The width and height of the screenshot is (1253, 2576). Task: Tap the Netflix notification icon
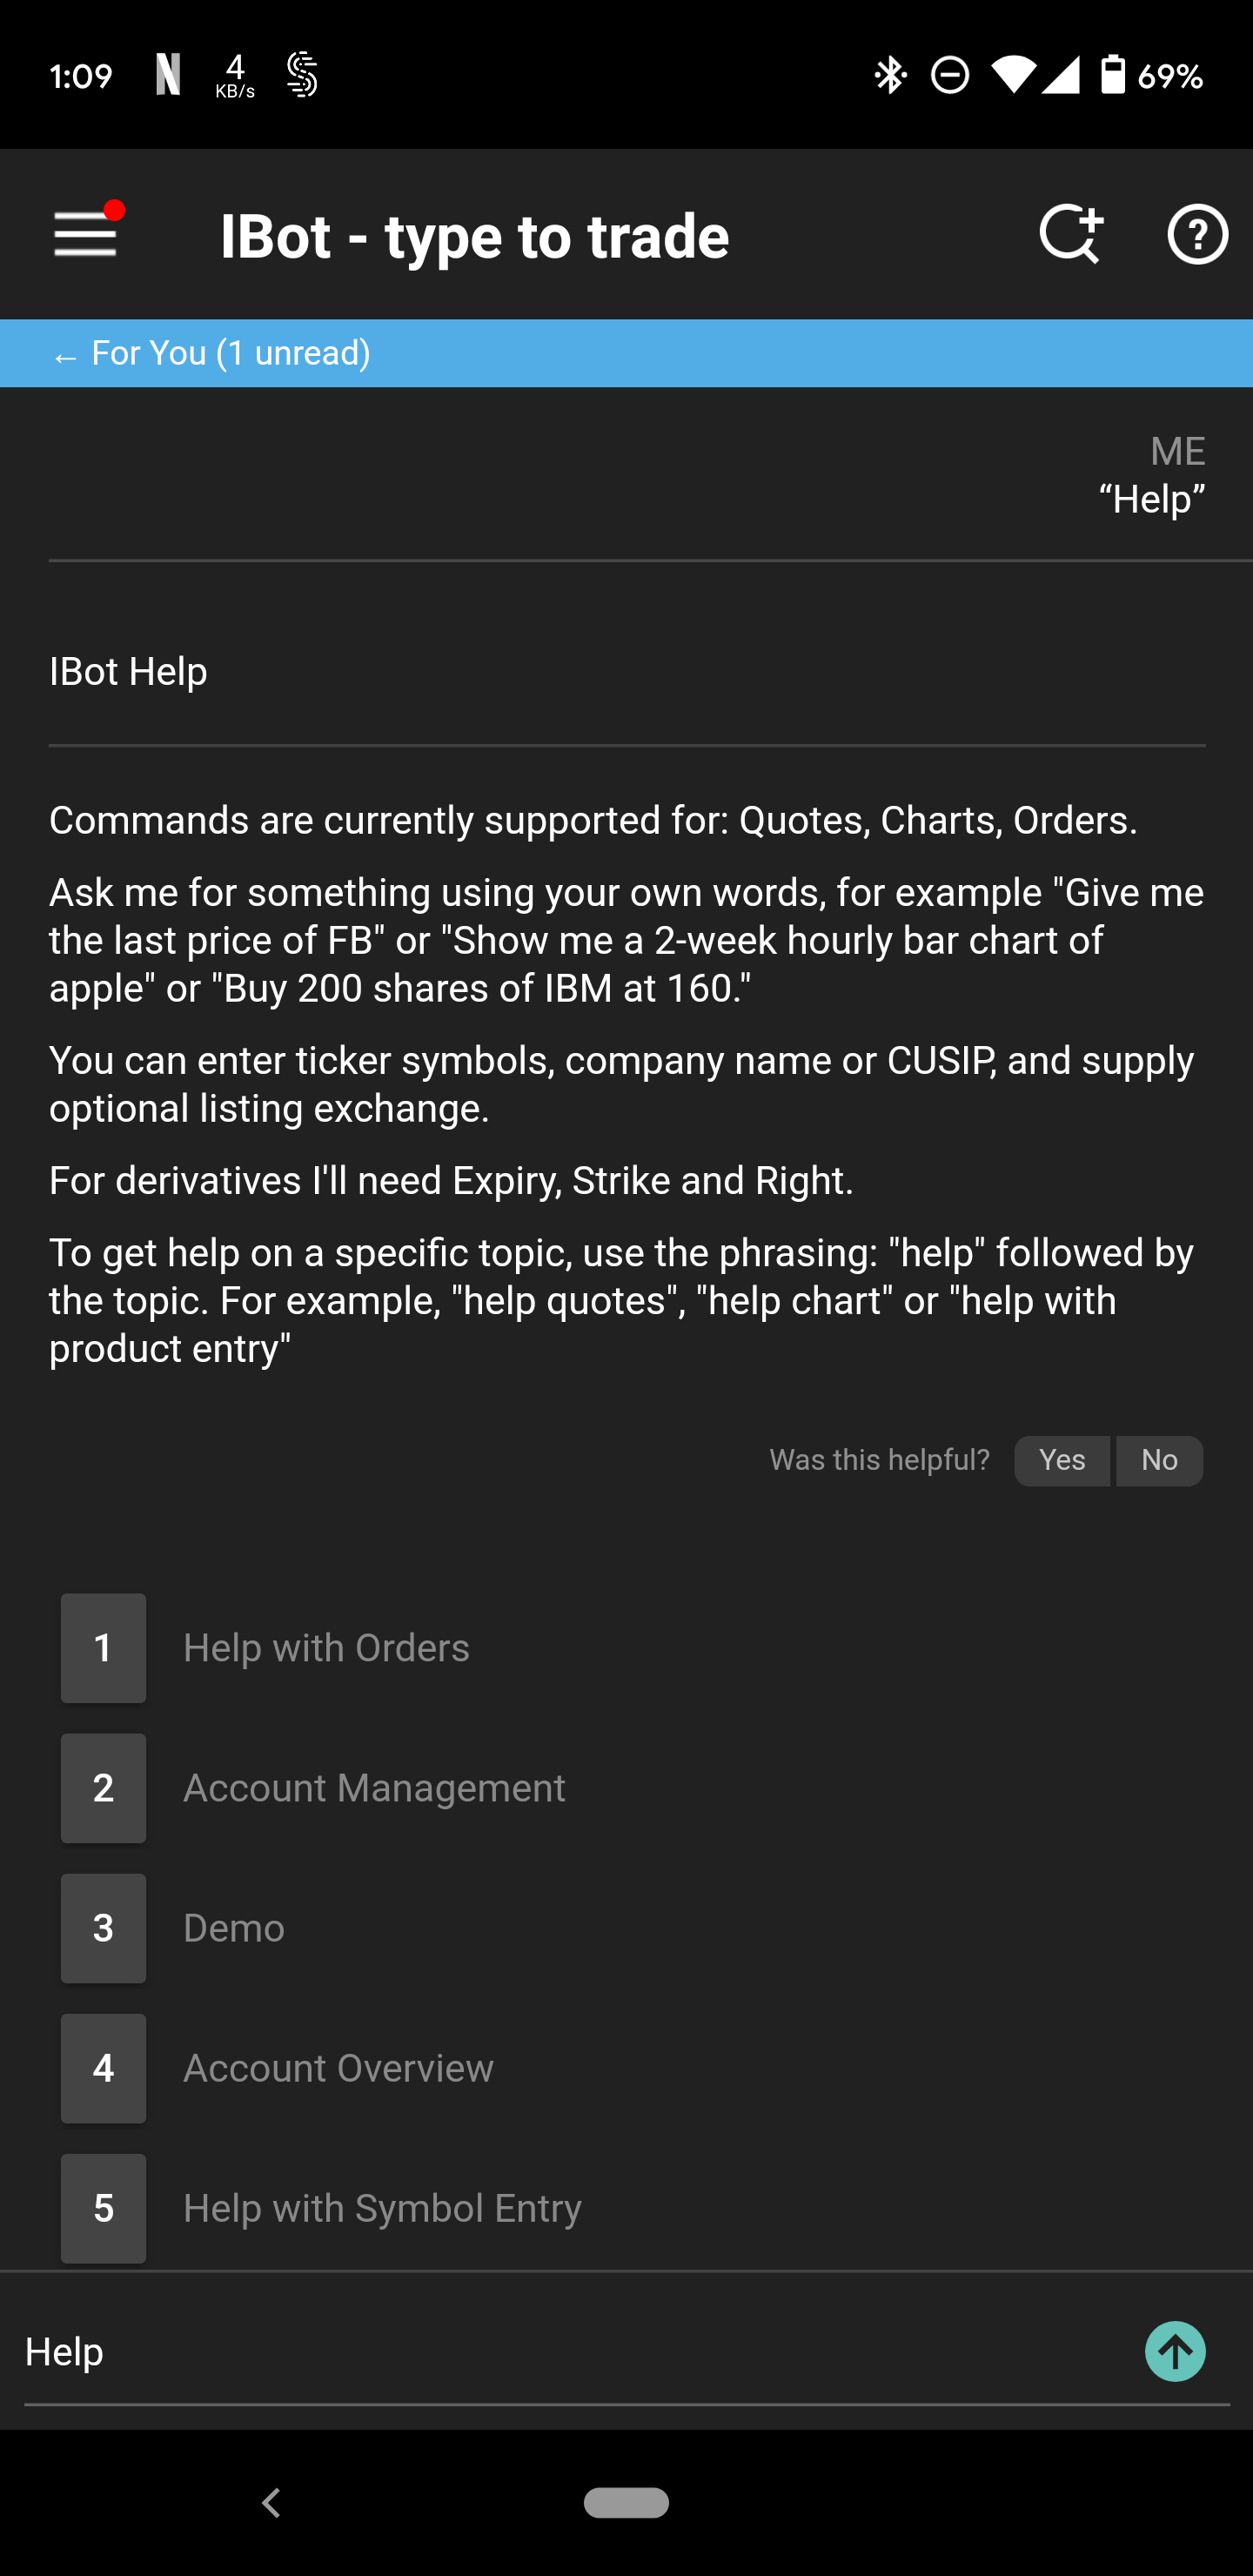[168, 75]
